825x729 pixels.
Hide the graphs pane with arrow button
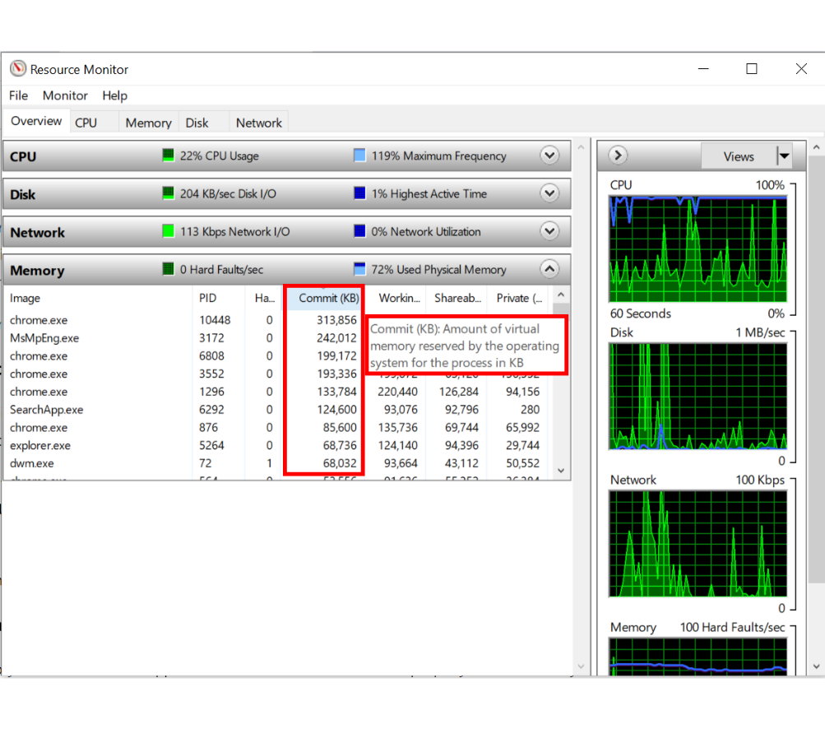(618, 156)
